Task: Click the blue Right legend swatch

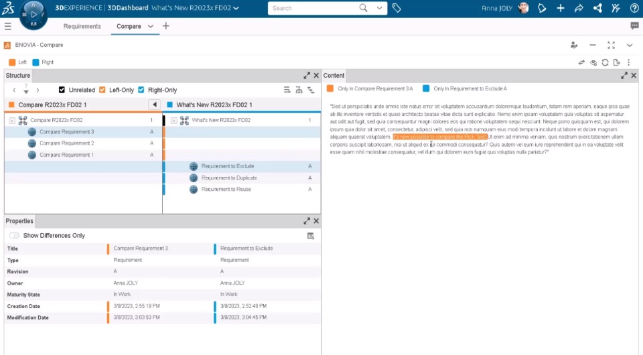Action: [35, 62]
